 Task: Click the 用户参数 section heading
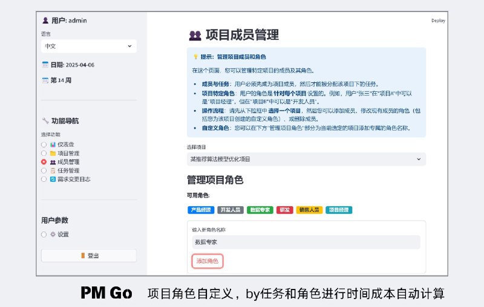coord(54,220)
